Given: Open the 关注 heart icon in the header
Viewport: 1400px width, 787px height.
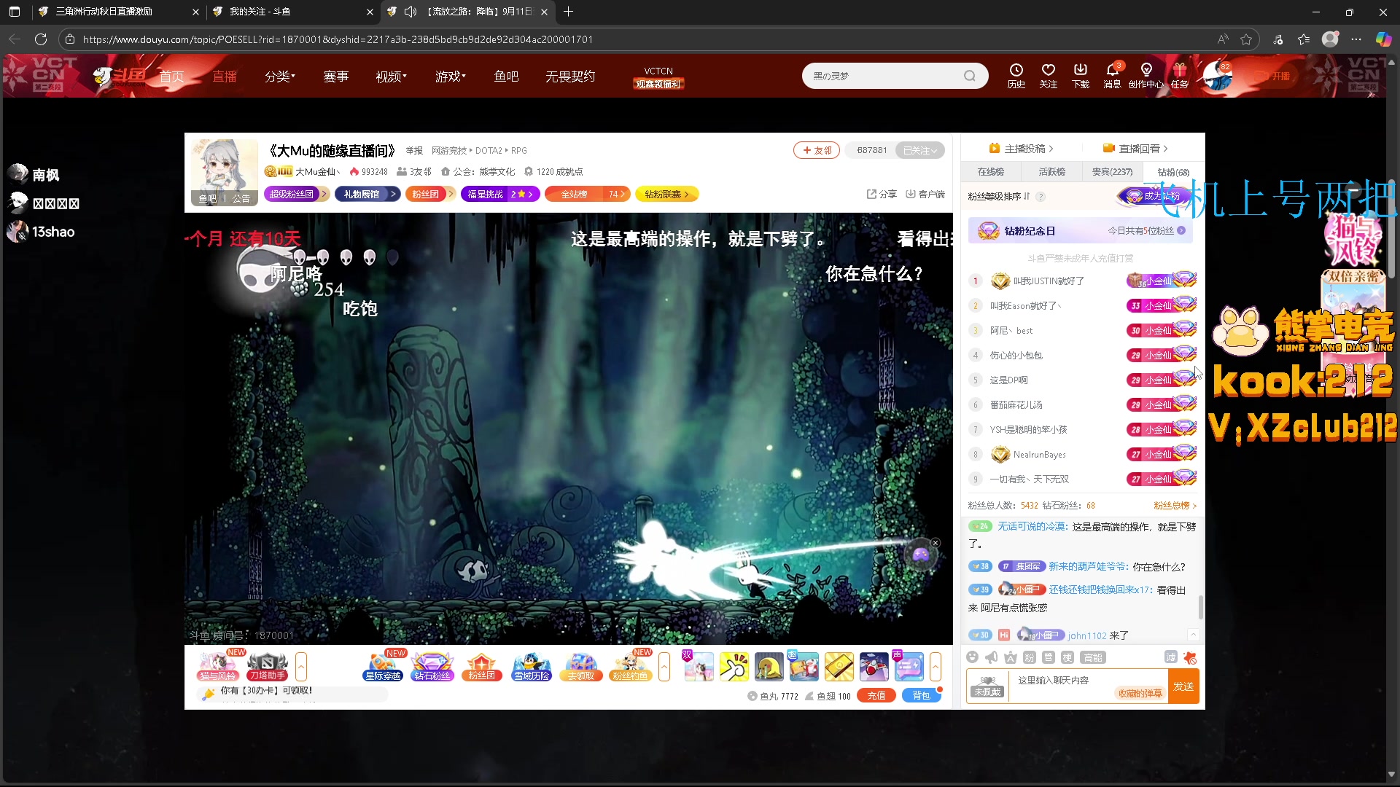Looking at the screenshot, I should (x=1048, y=75).
